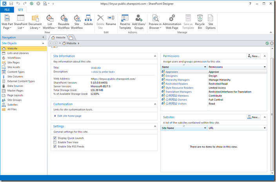
Task: Collapse the Site Objects section
Action: pos(43,43)
